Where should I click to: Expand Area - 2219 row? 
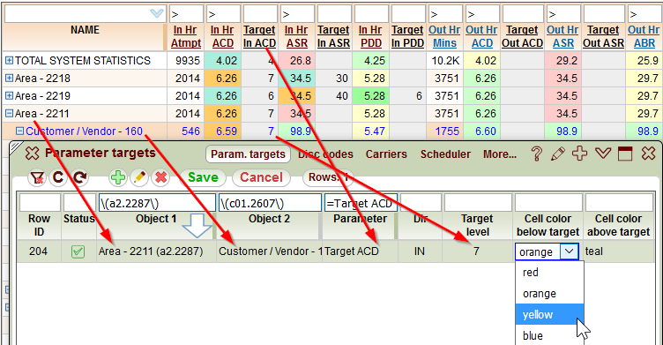[9, 95]
